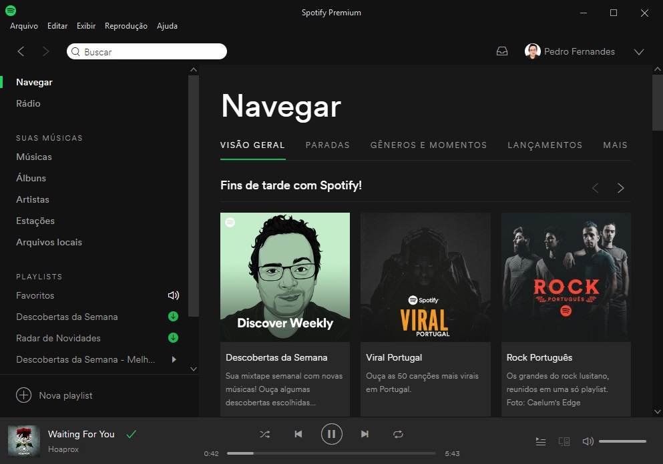Open Rádio in the sidebar
The height and width of the screenshot is (464, 663).
(x=28, y=103)
